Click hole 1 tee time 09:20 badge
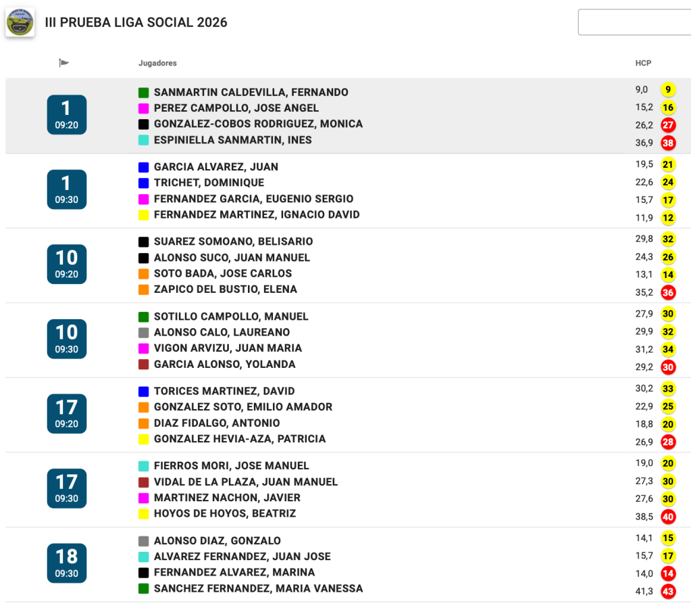Viewport: 691px width, 606px height. click(66, 115)
